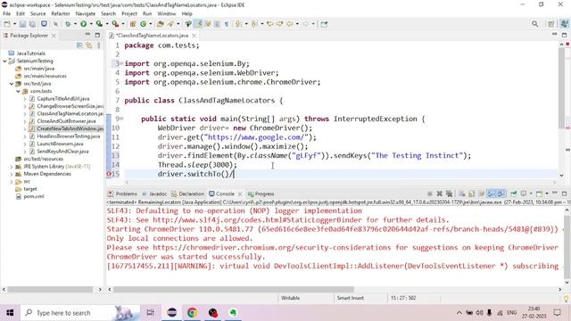This screenshot has height=321, width=571.
Task: Expand JRE System Library node
Action: coord(12,167)
